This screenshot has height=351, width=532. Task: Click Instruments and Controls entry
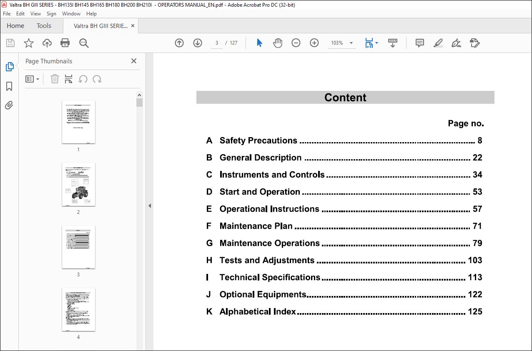click(x=344, y=175)
